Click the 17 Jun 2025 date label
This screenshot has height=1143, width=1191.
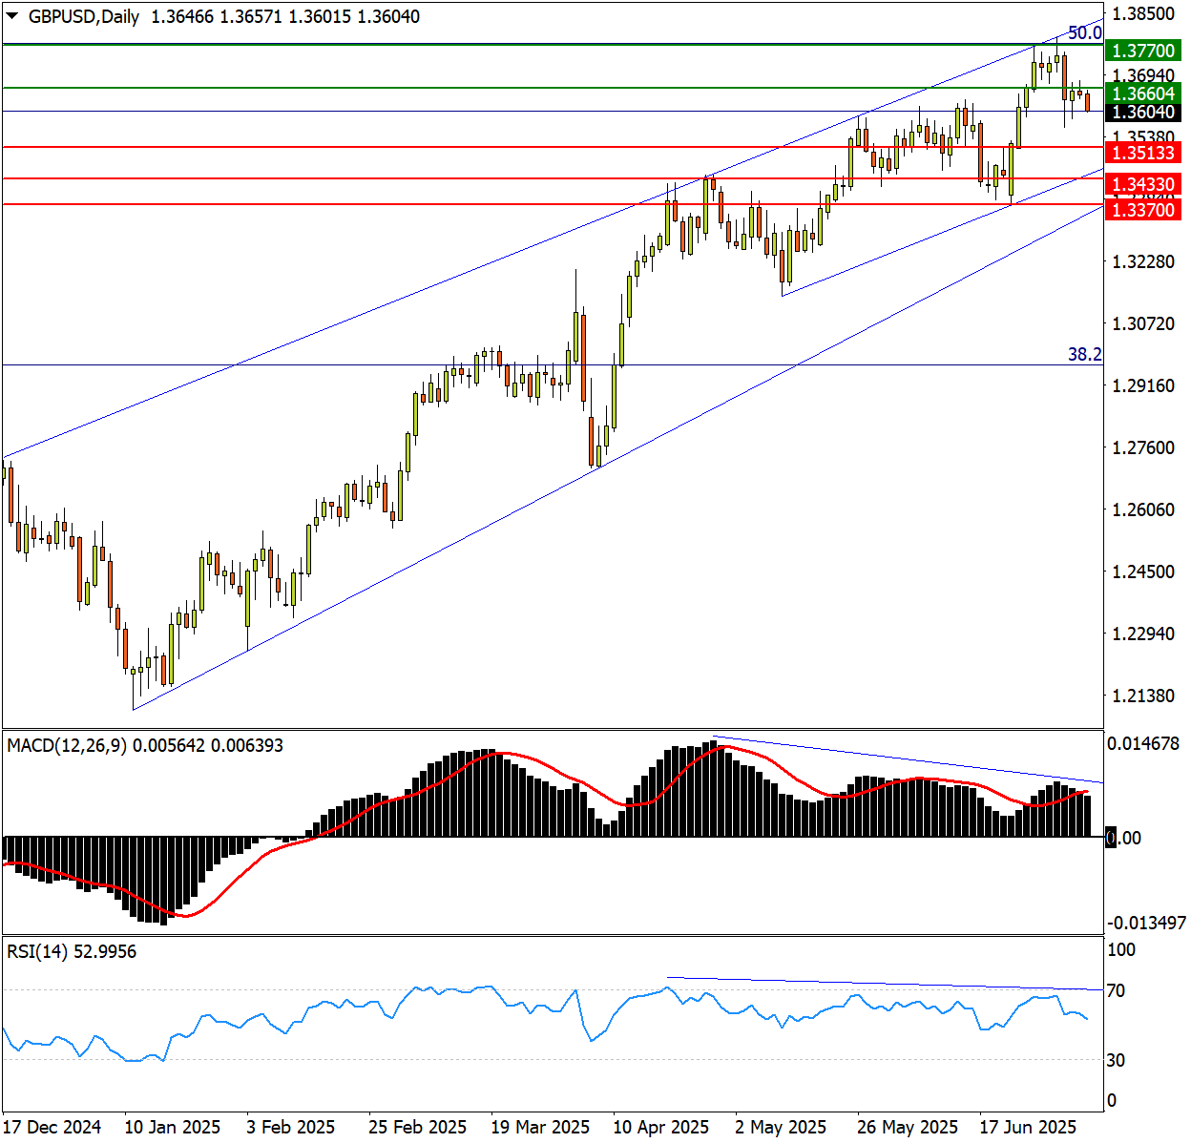coord(1028,1127)
